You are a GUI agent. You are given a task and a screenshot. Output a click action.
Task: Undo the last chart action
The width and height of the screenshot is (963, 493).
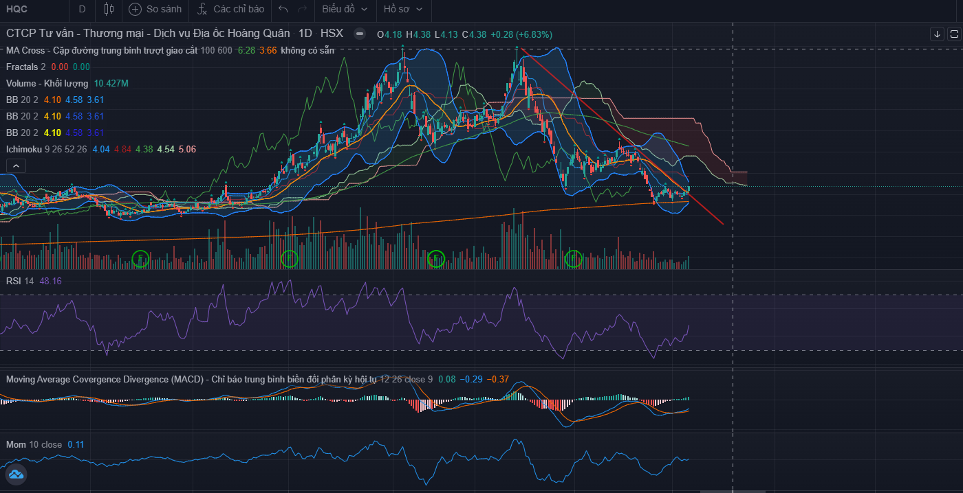coord(283,9)
